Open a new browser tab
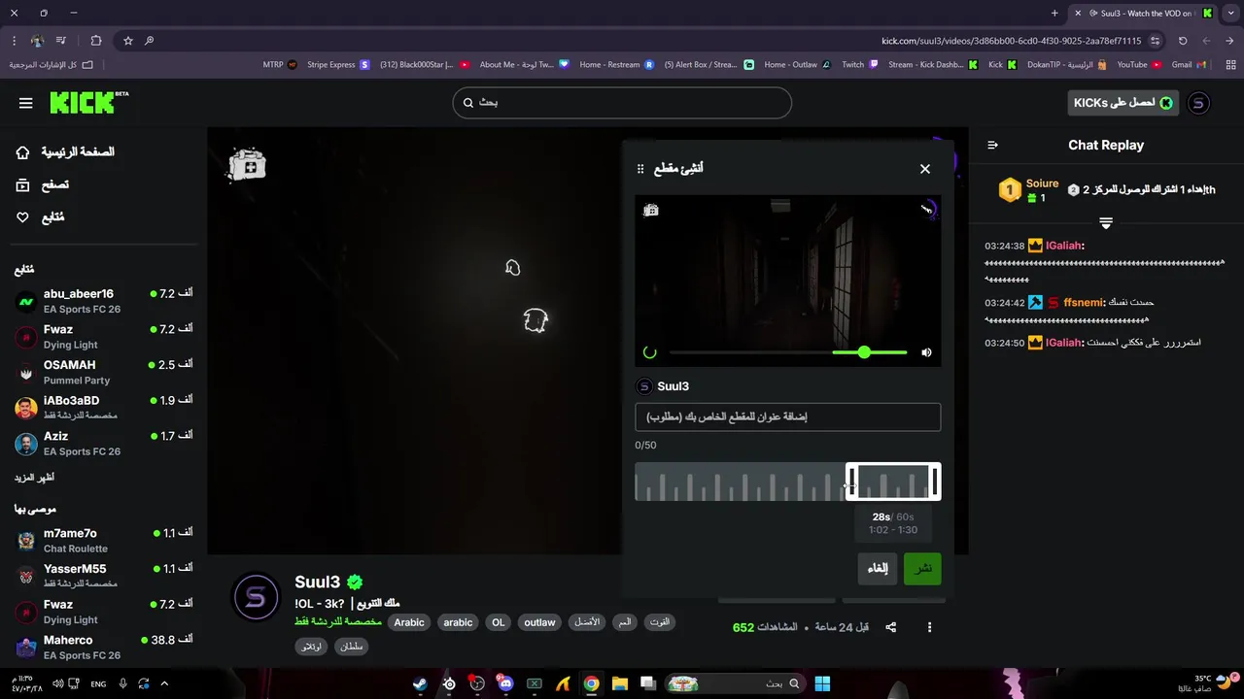Image resolution: width=1244 pixels, height=699 pixels. tap(1054, 13)
